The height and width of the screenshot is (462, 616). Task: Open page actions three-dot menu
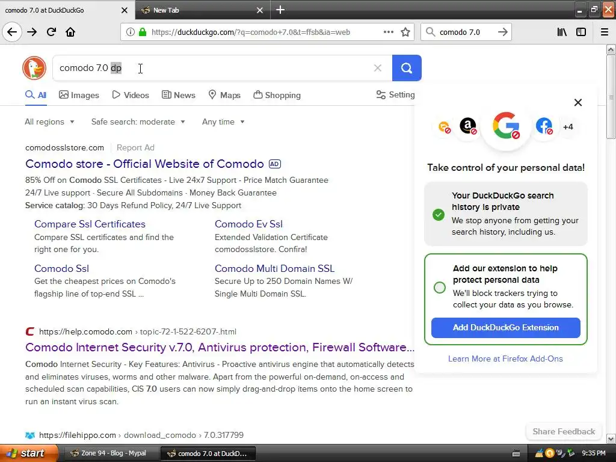click(388, 32)
